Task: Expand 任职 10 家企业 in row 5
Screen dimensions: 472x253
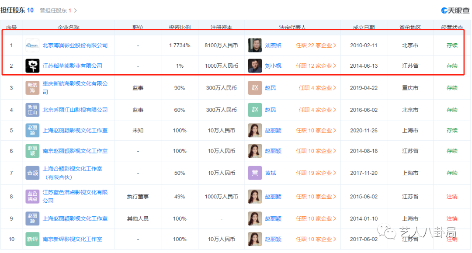Action: point(316,130)
